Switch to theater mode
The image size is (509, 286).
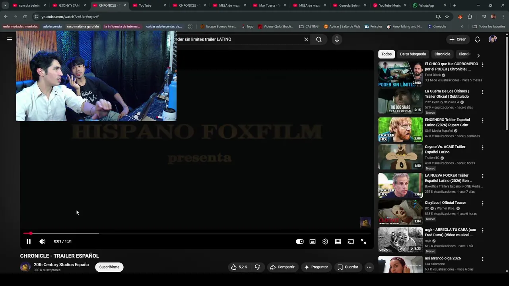coord(338,242)
